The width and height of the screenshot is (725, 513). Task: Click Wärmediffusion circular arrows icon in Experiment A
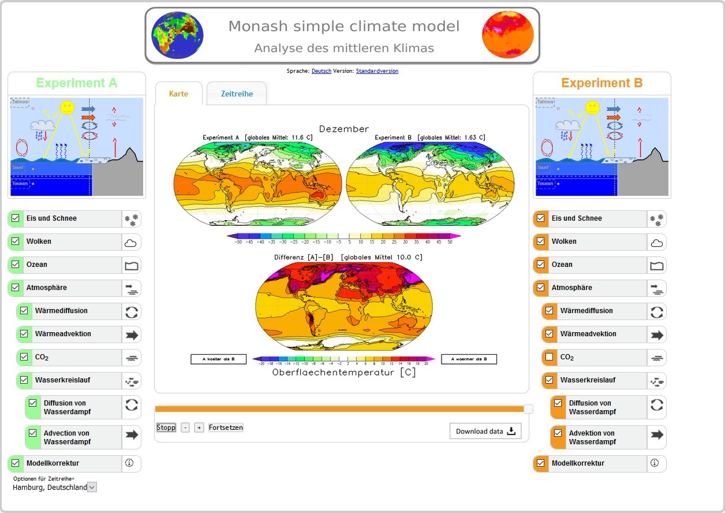132,311
